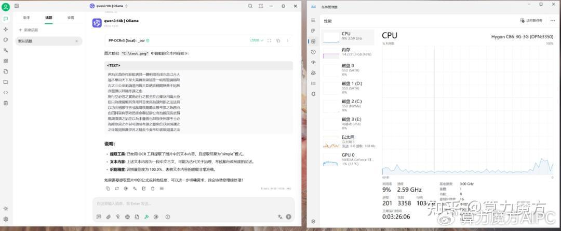
Task: Remove the 默认话题 topic with its X
Action: tap(76, 41)
